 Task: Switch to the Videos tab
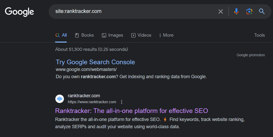(141, 35)
